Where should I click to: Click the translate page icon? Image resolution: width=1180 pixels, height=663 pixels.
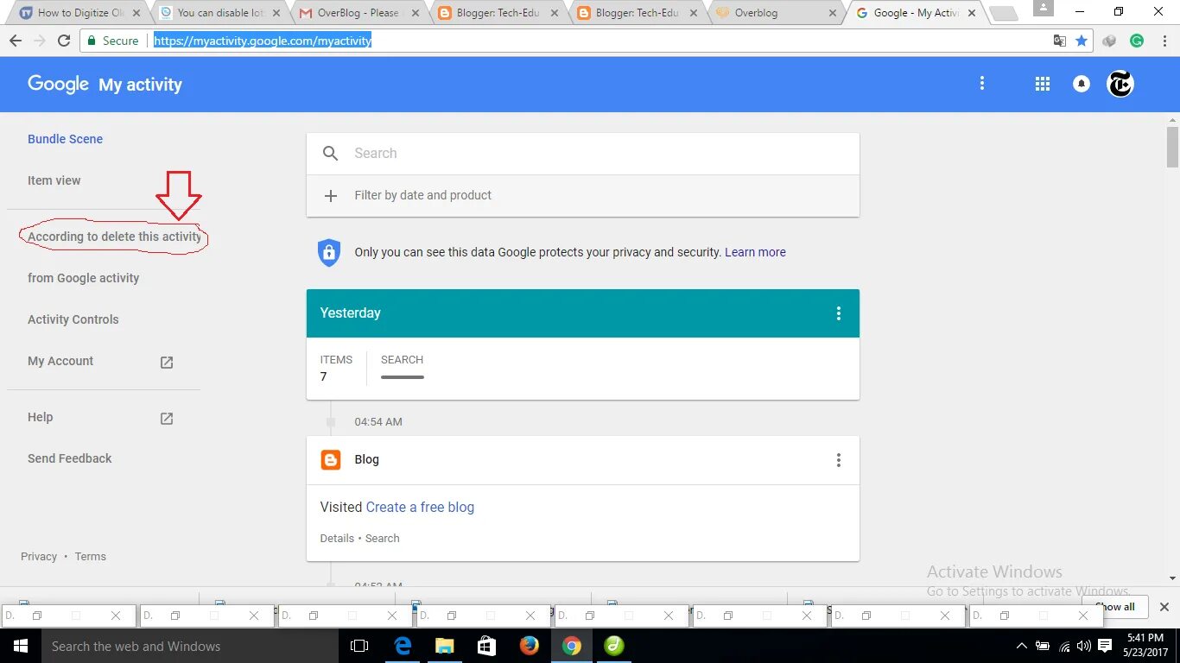[1059, 41]
